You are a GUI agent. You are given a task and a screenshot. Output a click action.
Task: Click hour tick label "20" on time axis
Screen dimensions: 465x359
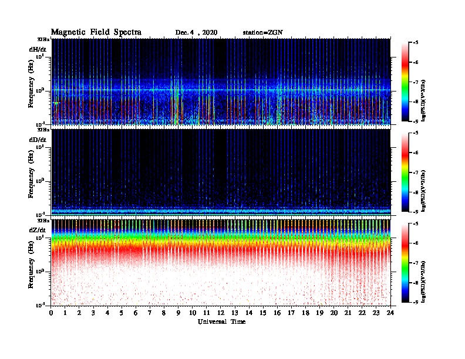(x=334, y=313)
